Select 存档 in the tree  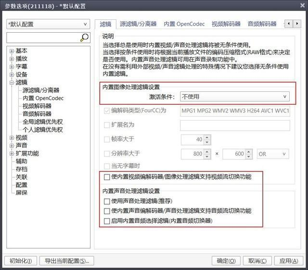click(22, 169)
